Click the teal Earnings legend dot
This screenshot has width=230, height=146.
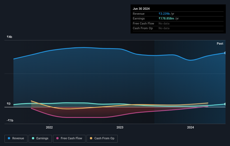click(33, 138)
